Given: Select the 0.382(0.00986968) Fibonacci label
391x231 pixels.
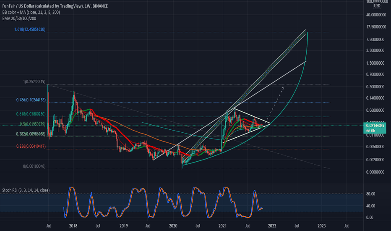Looking at the screenshot, I should click(31, 134).
